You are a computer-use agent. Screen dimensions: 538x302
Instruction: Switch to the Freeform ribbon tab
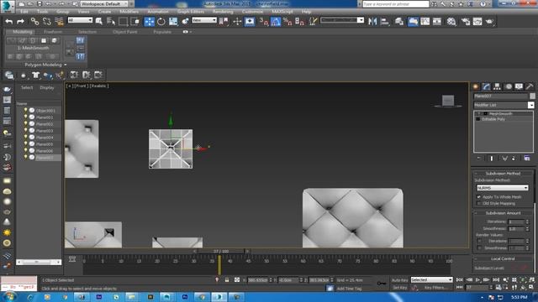[53, 32]
